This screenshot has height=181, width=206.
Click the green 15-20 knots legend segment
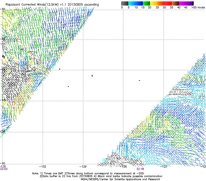[x=146, y=3]
